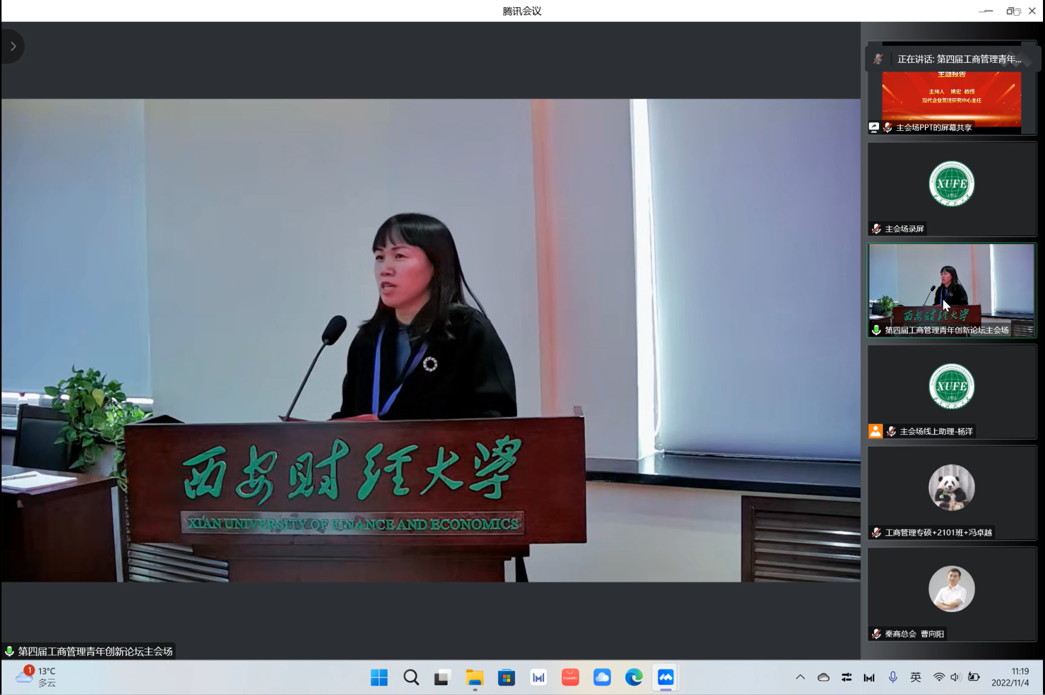Open the Huawei app on the taskbar
Screen dimensions: 1045x695
(x=570, y=677)
